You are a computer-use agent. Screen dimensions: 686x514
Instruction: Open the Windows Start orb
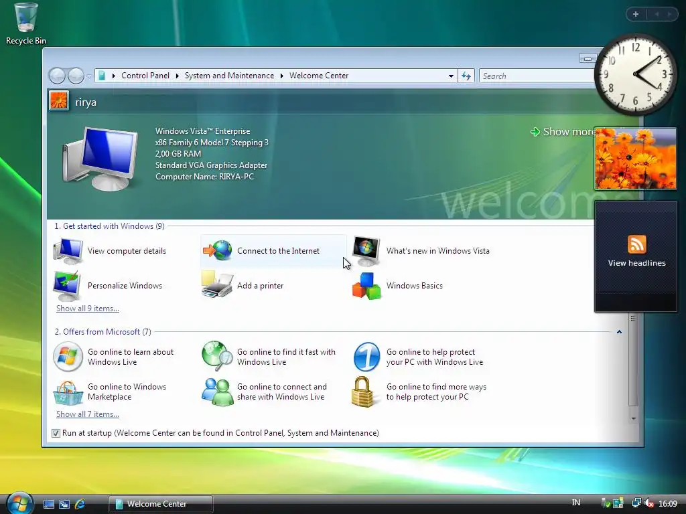(x=19, y=503)
